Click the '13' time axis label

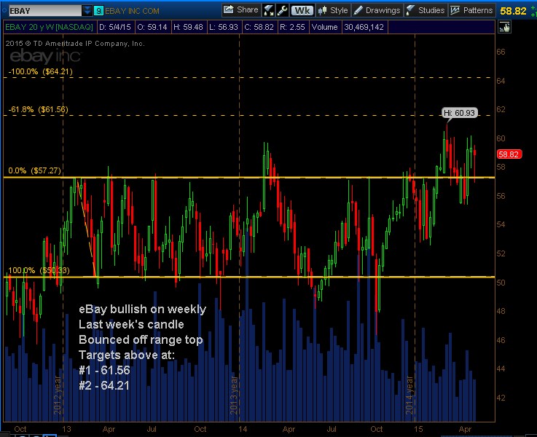[x=66, y=429]
